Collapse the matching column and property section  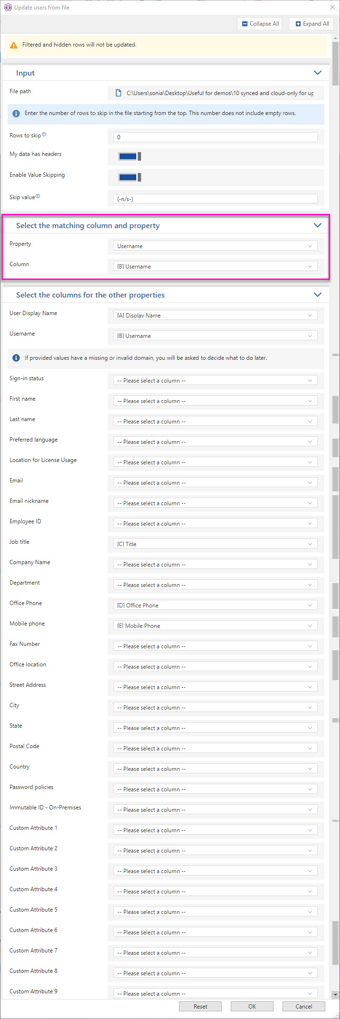tap(318, 225)
